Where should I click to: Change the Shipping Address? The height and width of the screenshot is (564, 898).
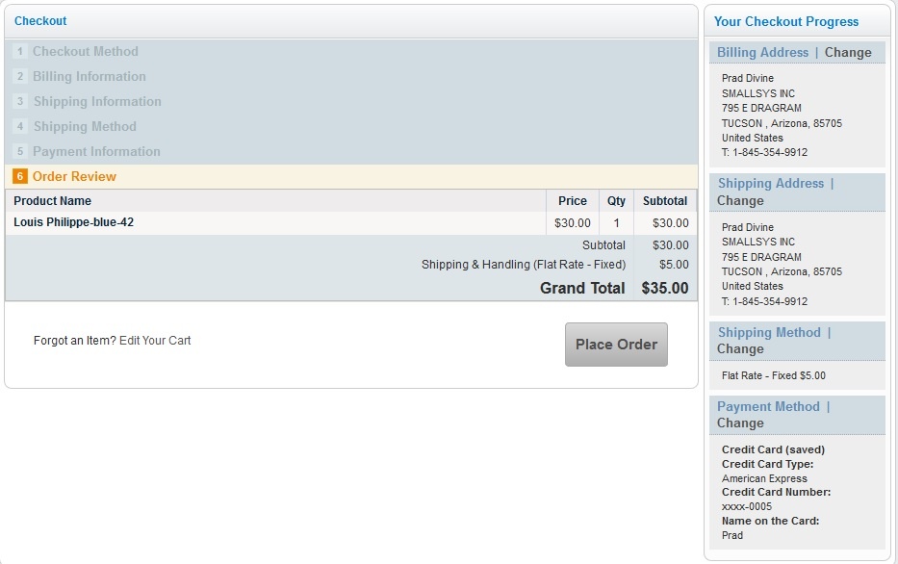point(739,201)
